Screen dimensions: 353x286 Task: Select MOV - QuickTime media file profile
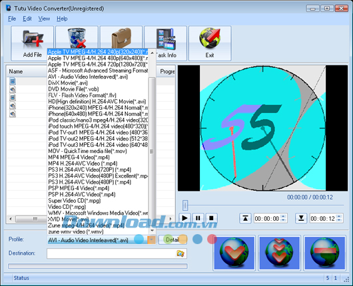tap(98, 151)
